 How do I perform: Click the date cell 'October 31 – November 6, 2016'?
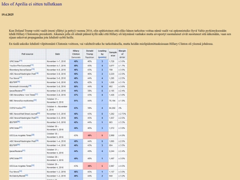pyautogui.click(x=57, y=100)
